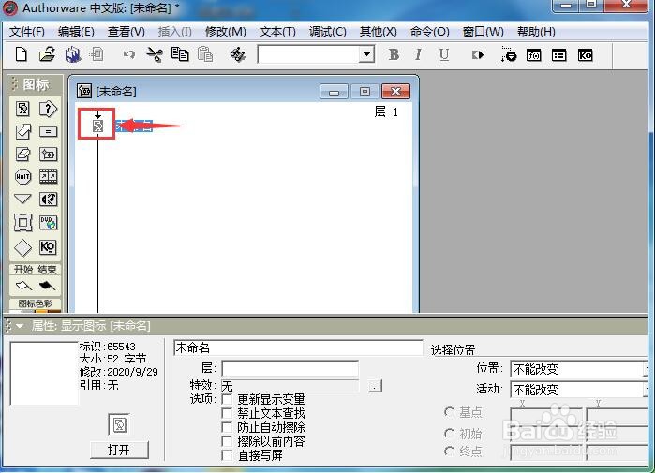655x473 pixels.
Task: Select the 终点 radio button
Action: tap(449, 451)
